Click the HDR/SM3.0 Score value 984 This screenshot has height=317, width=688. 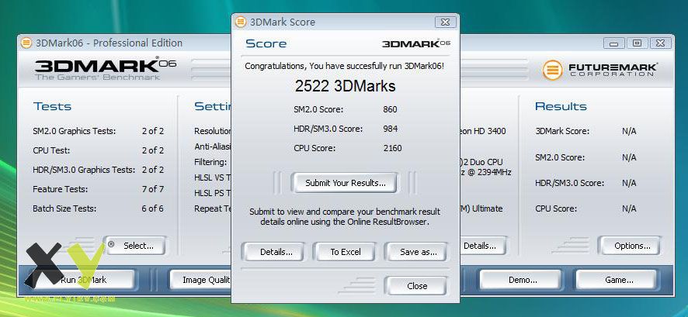click(x=390, y=129)
